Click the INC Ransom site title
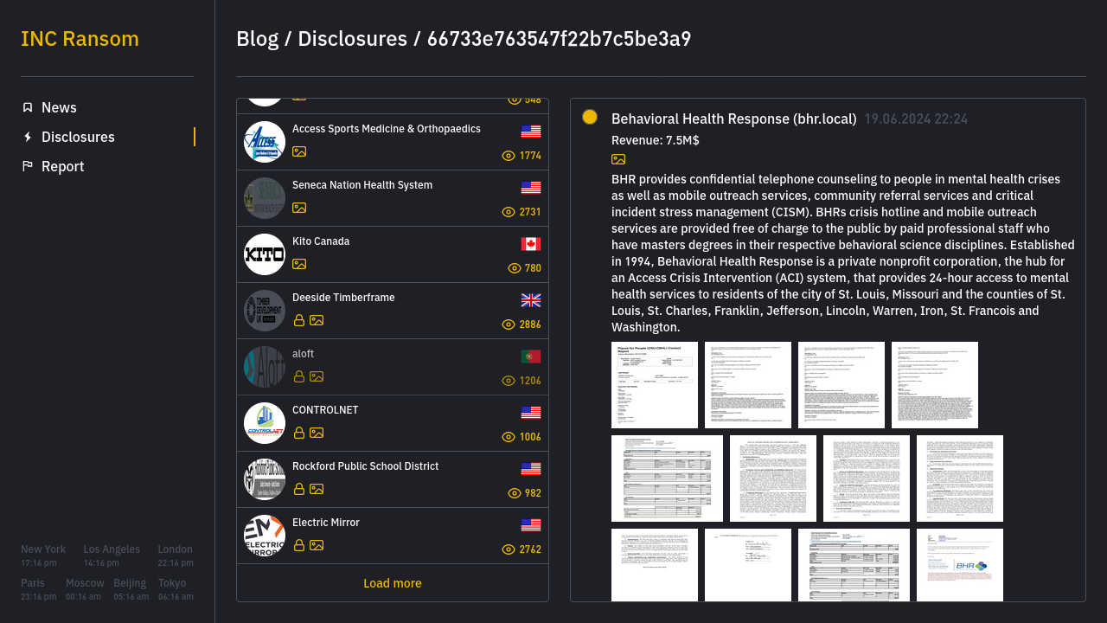The height and width of the screenshot is (623, 1107). pos(80,39)
